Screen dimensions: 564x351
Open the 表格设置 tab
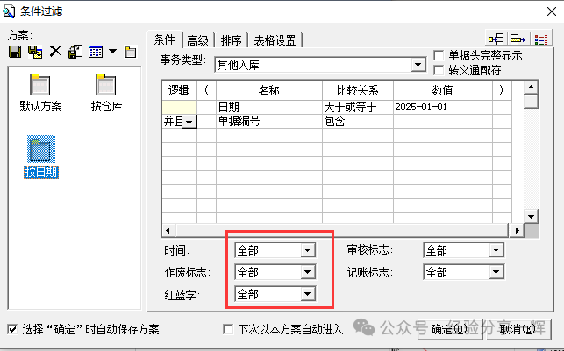tap(275, 39)
